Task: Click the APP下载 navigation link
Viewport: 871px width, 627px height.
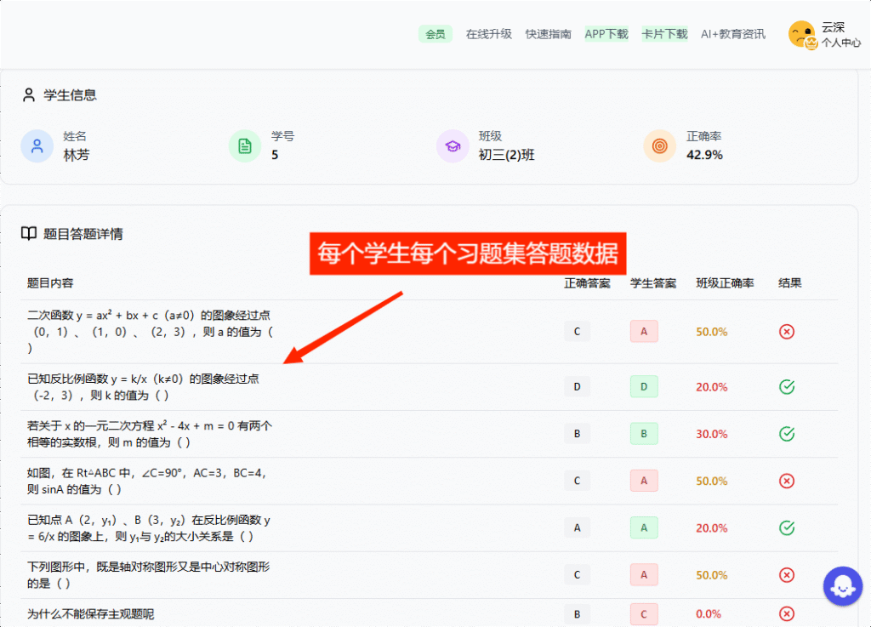Action: coord(606,34)
